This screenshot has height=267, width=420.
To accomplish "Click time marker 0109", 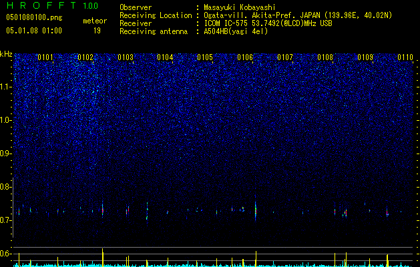I will (x=365, y=57).
